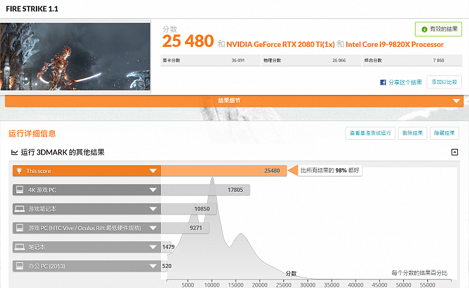Click the 隐藏结果 button
The width and height of the screenshot is (469, 288).
pyautogui.click(x=444, y=133)
